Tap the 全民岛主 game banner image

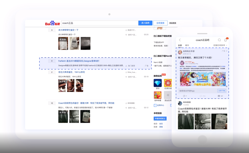(x=203, y=79)
